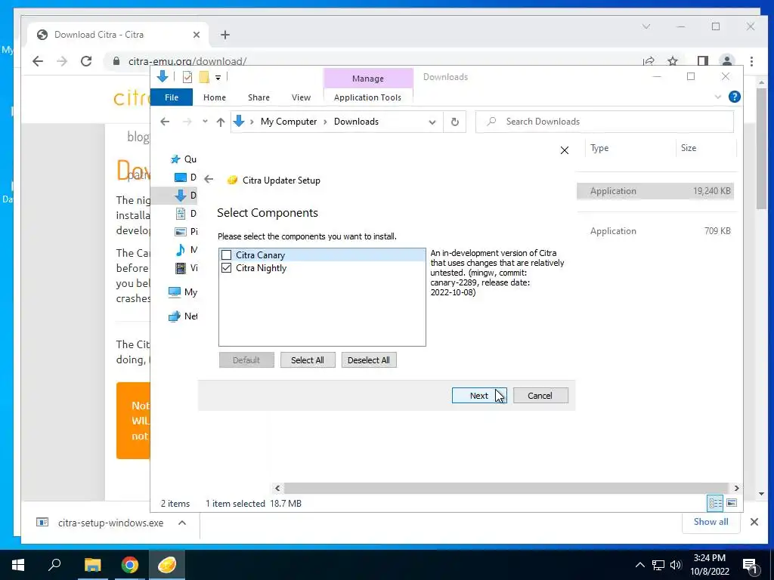This screenshot has height=580, width=774.
Task: Close the Chrome downloads bar
Action: point(754,522)
